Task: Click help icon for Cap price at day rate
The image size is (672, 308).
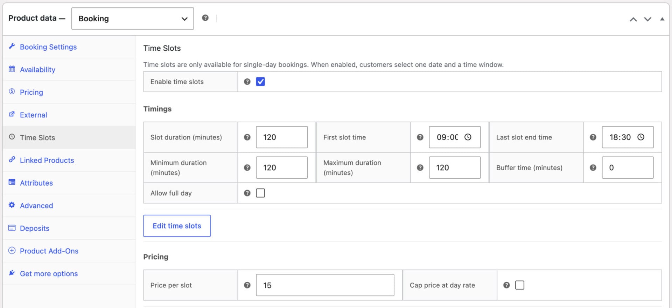Action: pos(506,285)
